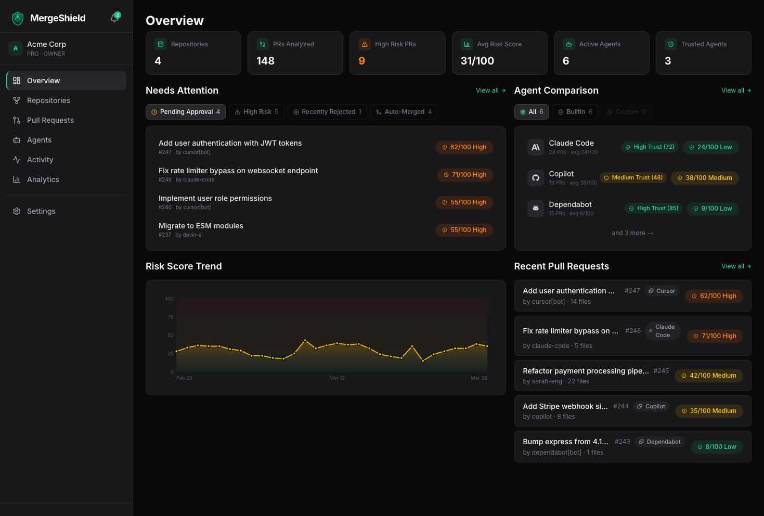Click the Active Agents robot icon

pyautogui.click(x=569, y=44)
